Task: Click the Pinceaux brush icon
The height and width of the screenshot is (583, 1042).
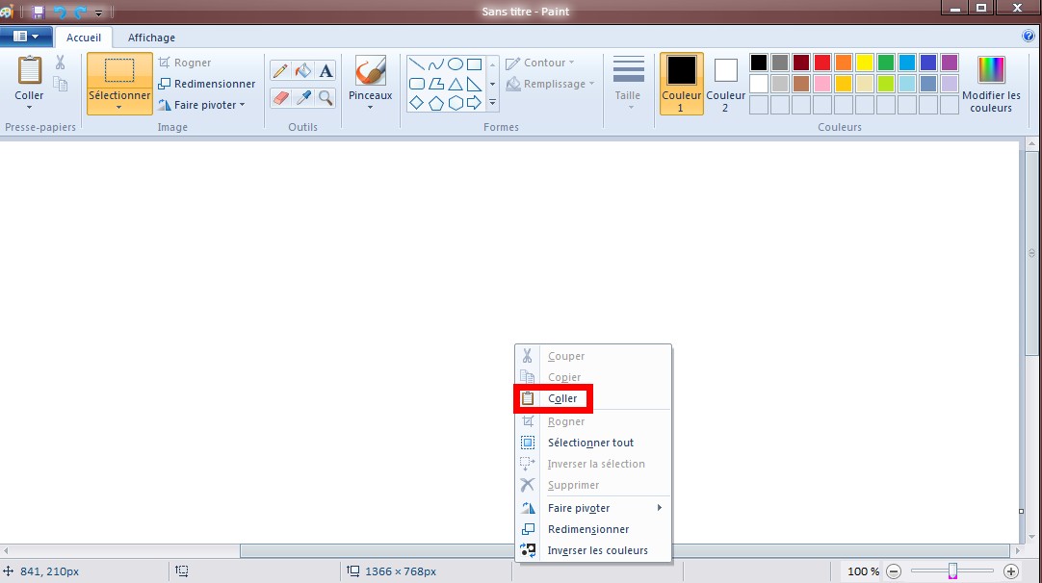Action: pyautogui.click(x=370, y=71)
